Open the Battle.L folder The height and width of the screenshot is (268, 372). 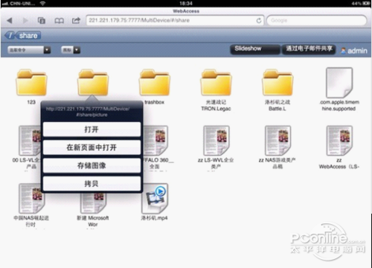coord(278,83)
